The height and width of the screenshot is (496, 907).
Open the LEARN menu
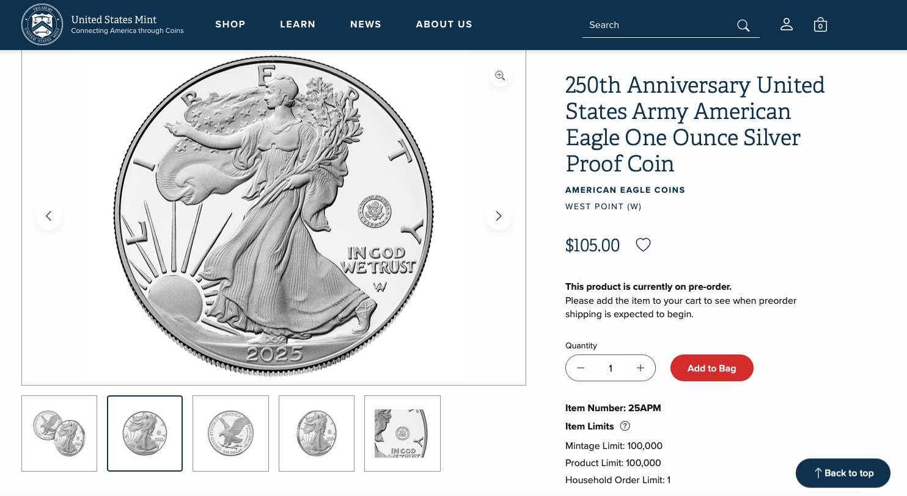(x=298, y=24)
